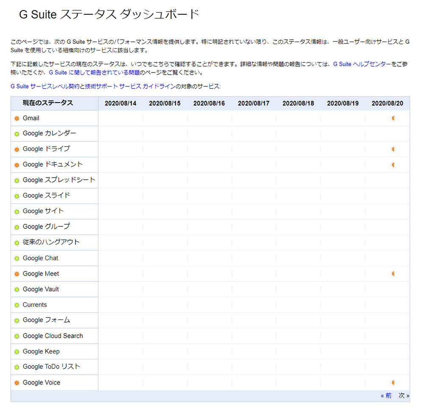Image resolution: width=424 pixels, height=409 pixels.
Task: Select the Google Keep service name
Action: click(x=41, y=351)
